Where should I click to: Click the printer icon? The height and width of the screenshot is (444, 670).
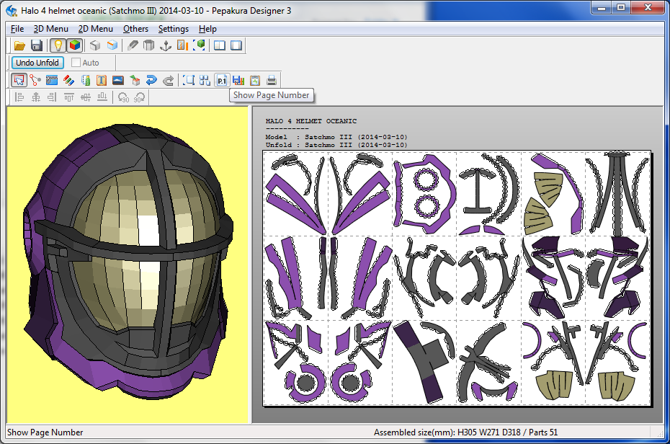(272, 80)
